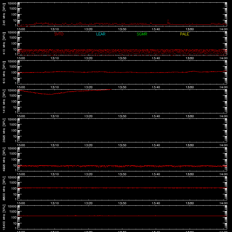This screenshot has width=232, height=232.
Task: Click 13:10 tick under the 245 MHz plot
Action: (x=55, y=29)
